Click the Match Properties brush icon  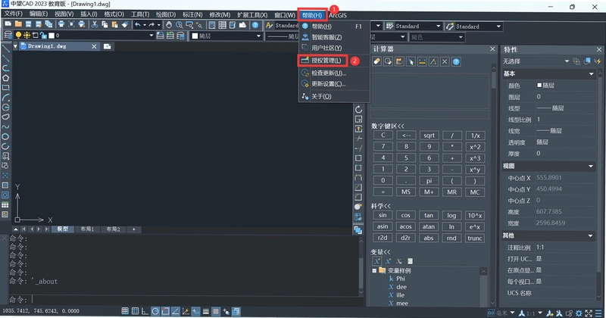[124, 24]
